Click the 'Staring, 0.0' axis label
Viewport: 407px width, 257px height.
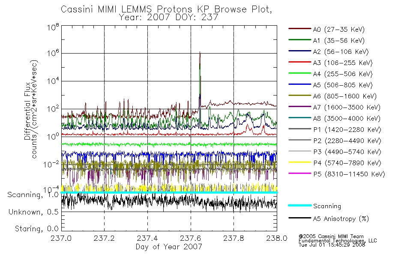pyautogui.click(x=36, y=229)
